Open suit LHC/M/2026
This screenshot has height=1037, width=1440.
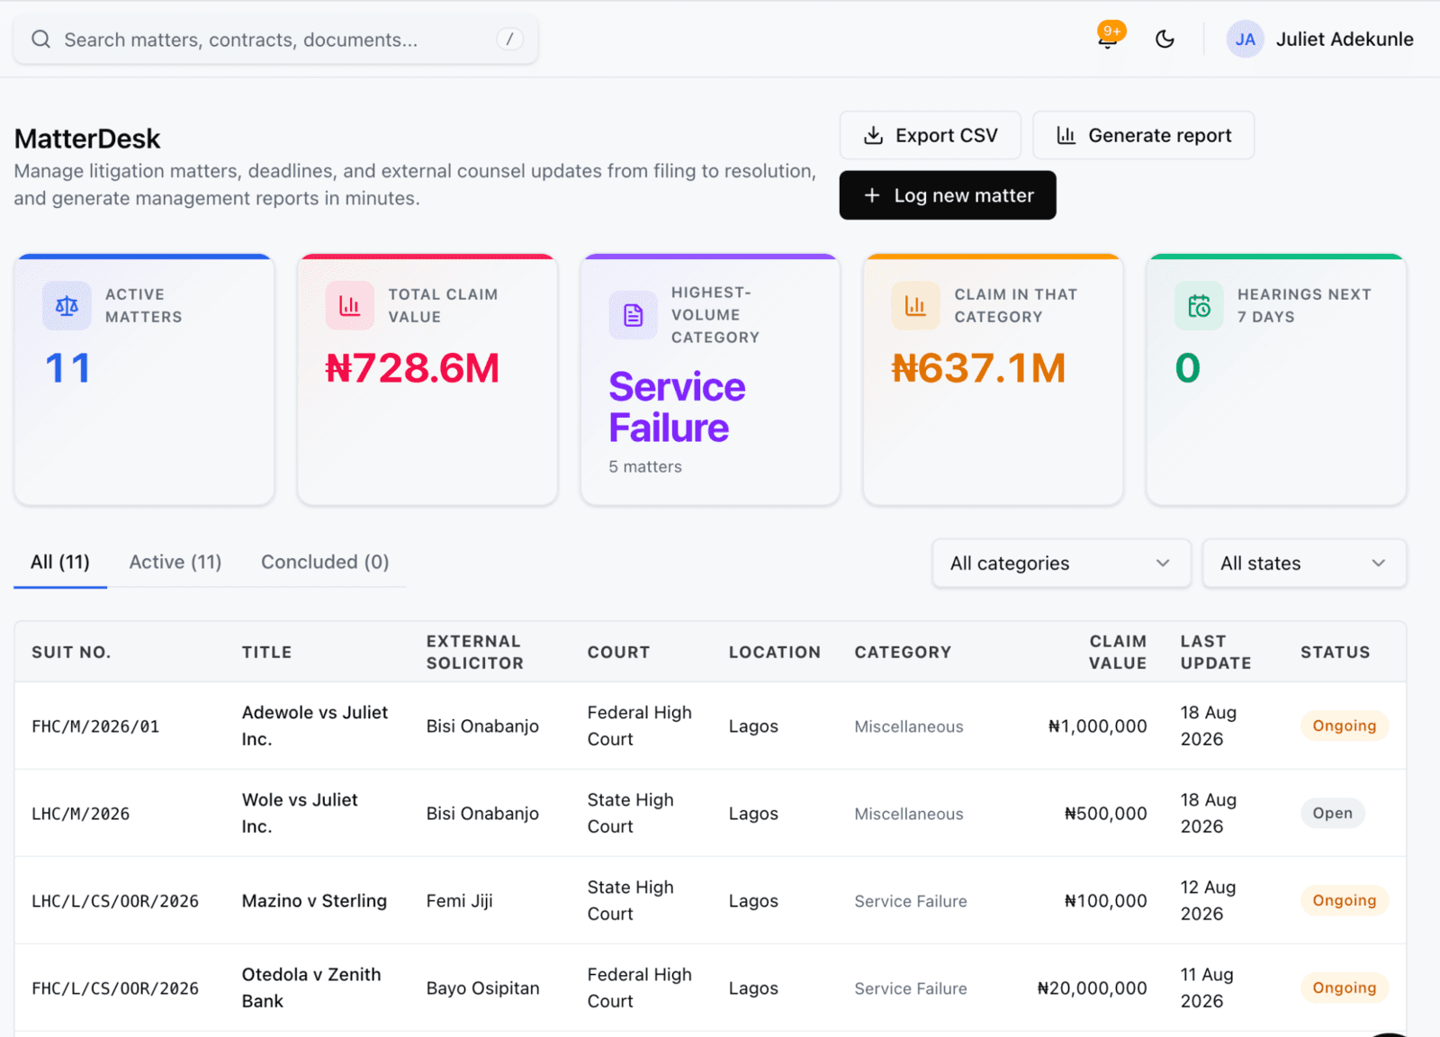click(x=81, y=814)
